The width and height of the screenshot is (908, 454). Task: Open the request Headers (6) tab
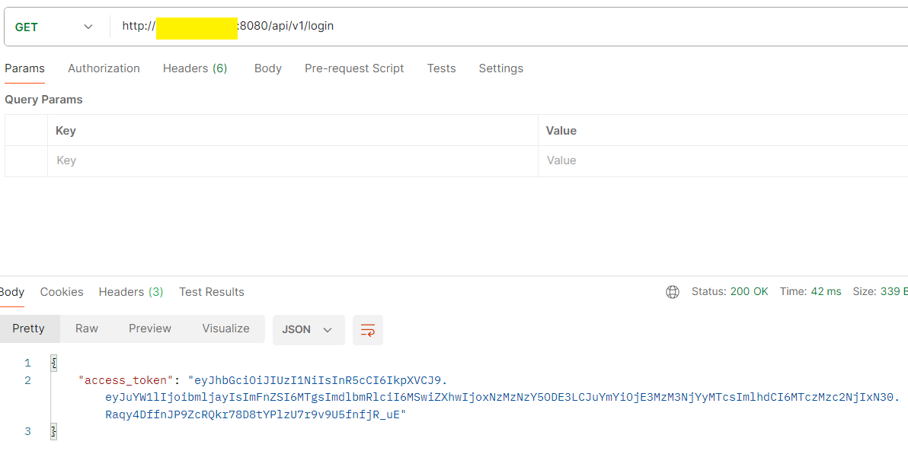[x=195, y=68]
